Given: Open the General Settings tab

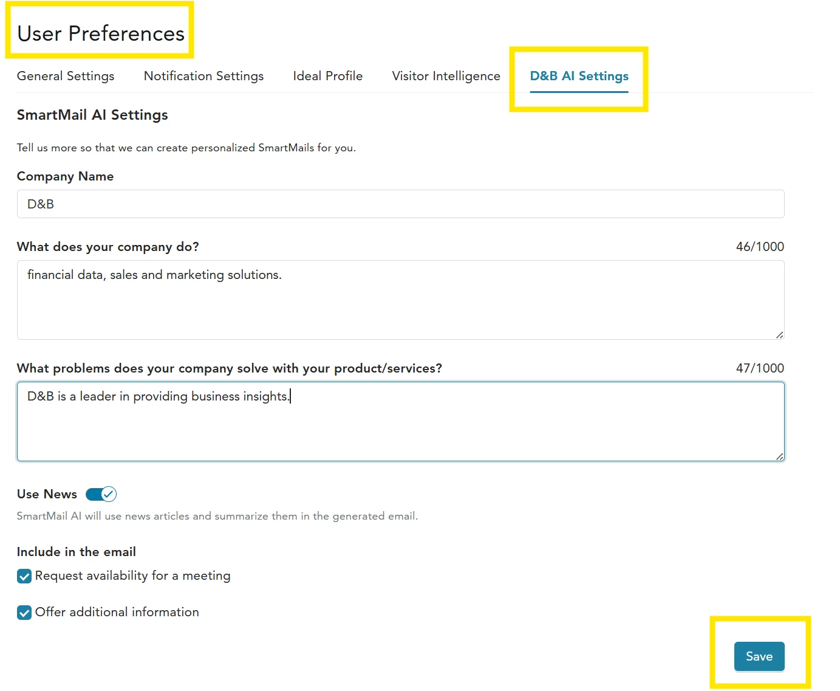Looking at the screenshot, I should coord(66,76).
